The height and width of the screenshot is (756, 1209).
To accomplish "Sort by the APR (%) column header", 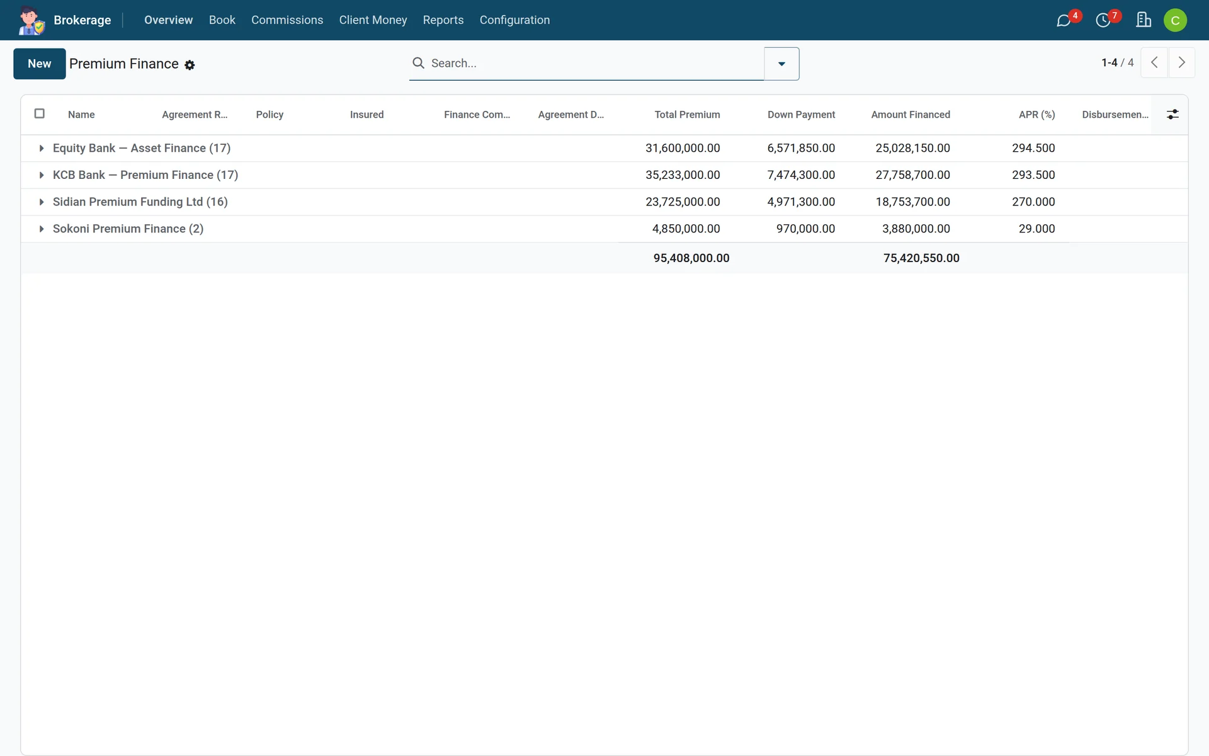I will [1036, 115].
